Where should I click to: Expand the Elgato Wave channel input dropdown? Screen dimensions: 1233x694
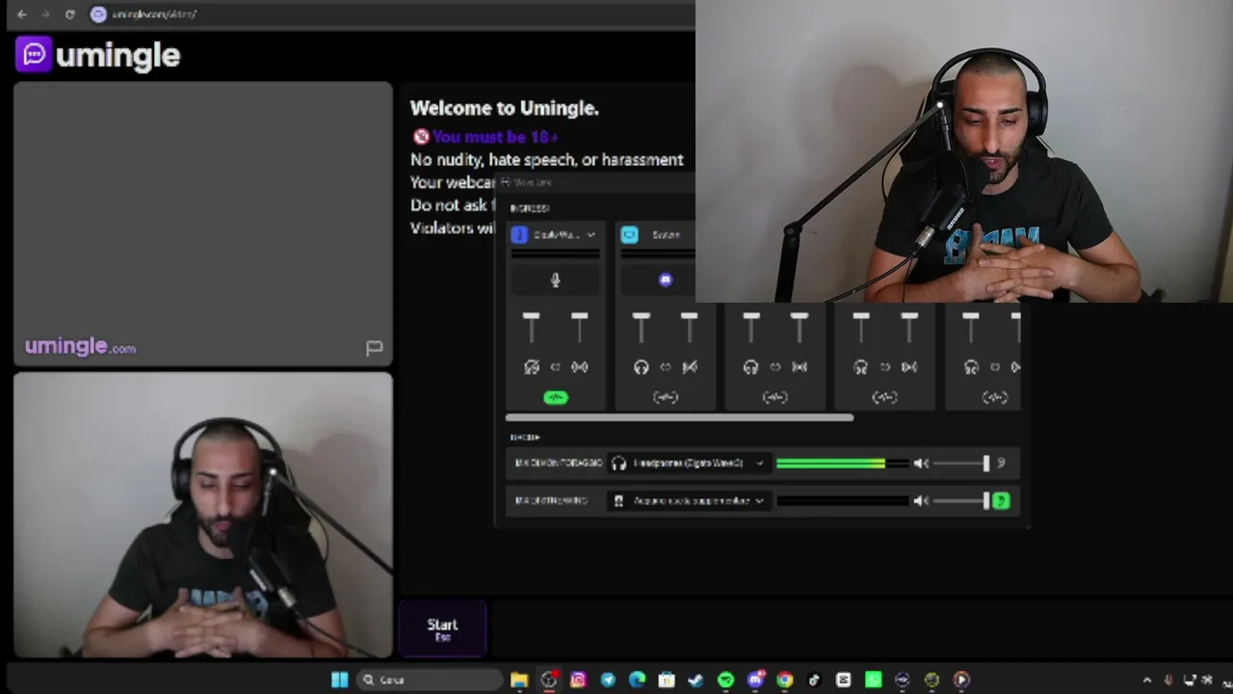pyautogui.click(x=590, y=234)
